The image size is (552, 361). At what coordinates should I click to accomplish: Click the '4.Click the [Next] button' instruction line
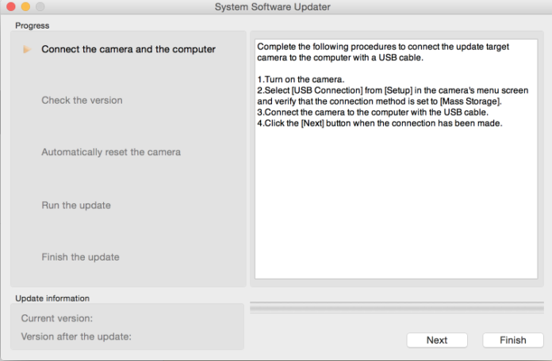pyautogui.click(x=380, y=123)
